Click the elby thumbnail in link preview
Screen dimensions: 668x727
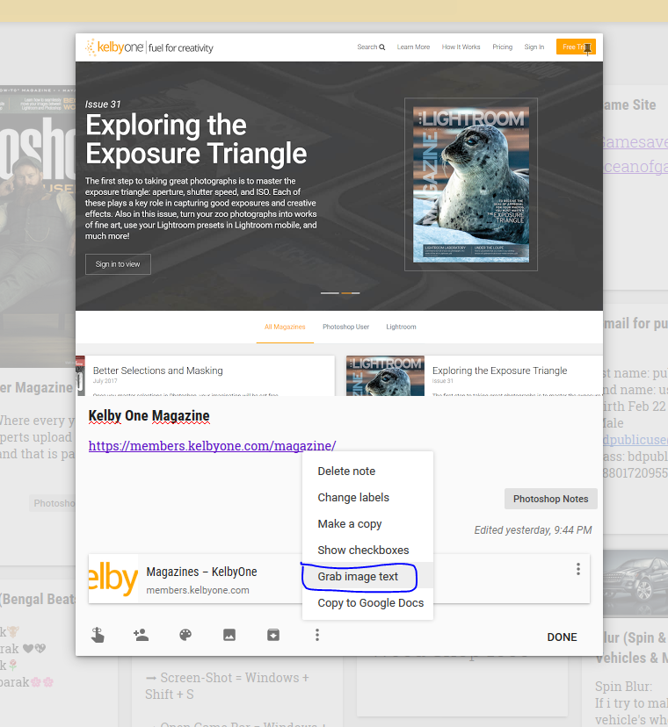coord(113,578)
